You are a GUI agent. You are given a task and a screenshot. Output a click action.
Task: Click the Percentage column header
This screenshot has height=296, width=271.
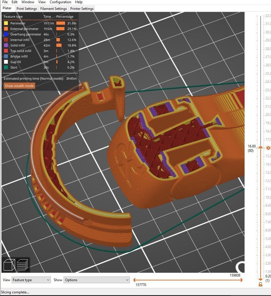pyautogui.click(x=65, y=17)
